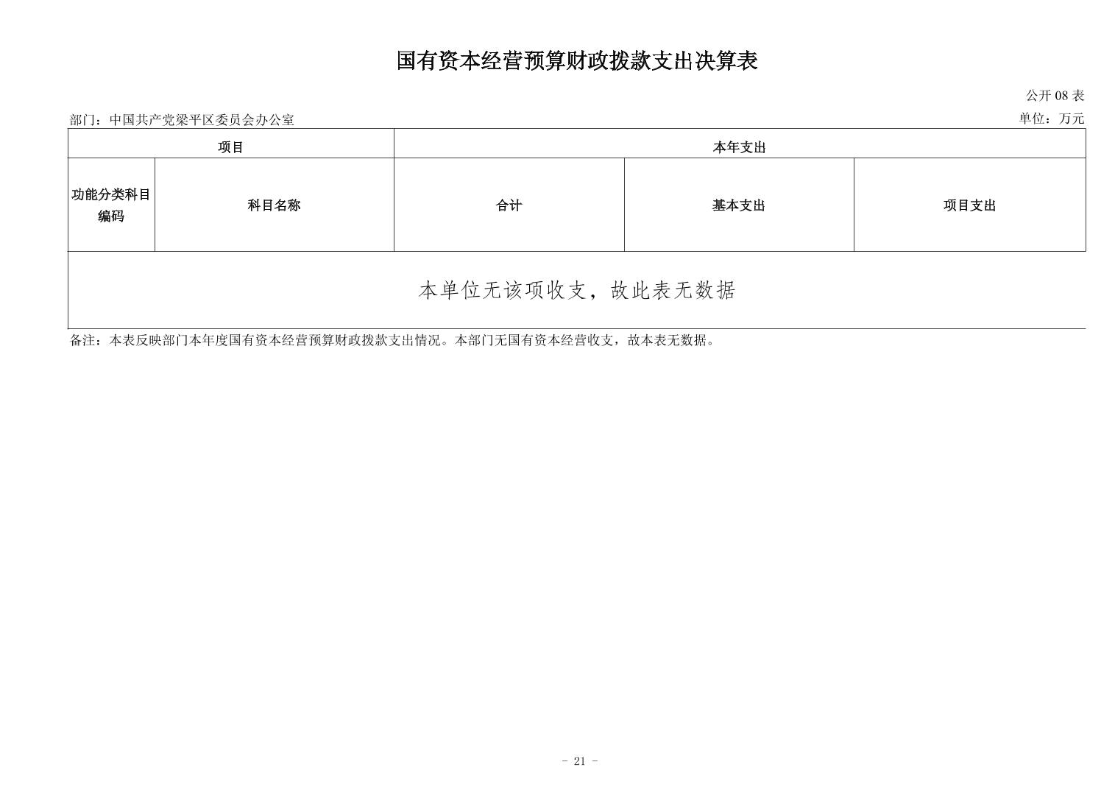
Task: Select the 科目名称 column header
Action: click(x=274, y=205)
